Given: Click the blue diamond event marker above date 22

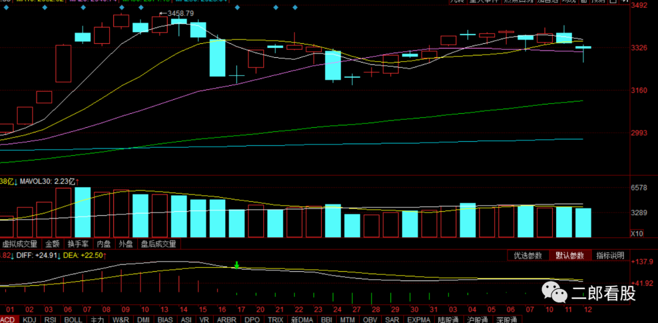Looking at the screenshot, I should pyautogui.click(x=295, y=7).
